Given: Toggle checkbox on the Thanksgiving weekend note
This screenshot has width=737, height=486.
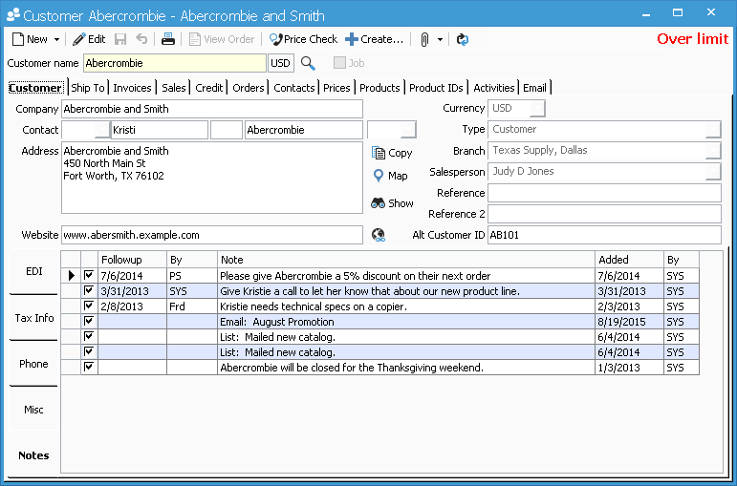Looking at the screenshot, I should pyautogui.click(x=89, y=368).
